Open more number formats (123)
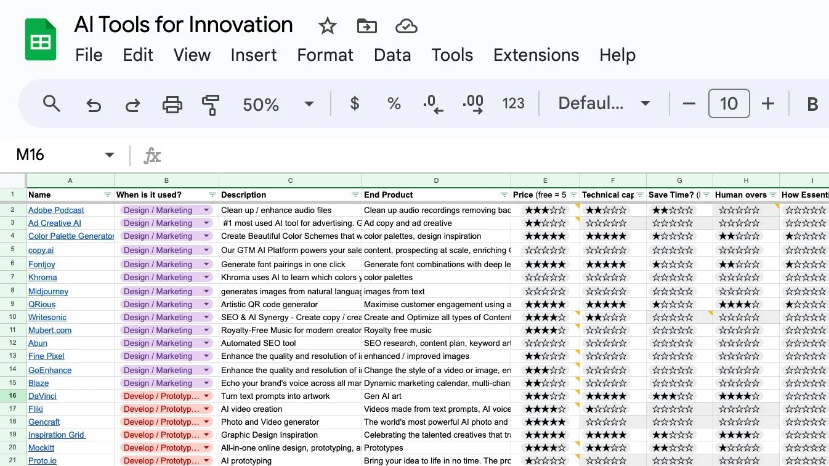 [x=513, y=103]
